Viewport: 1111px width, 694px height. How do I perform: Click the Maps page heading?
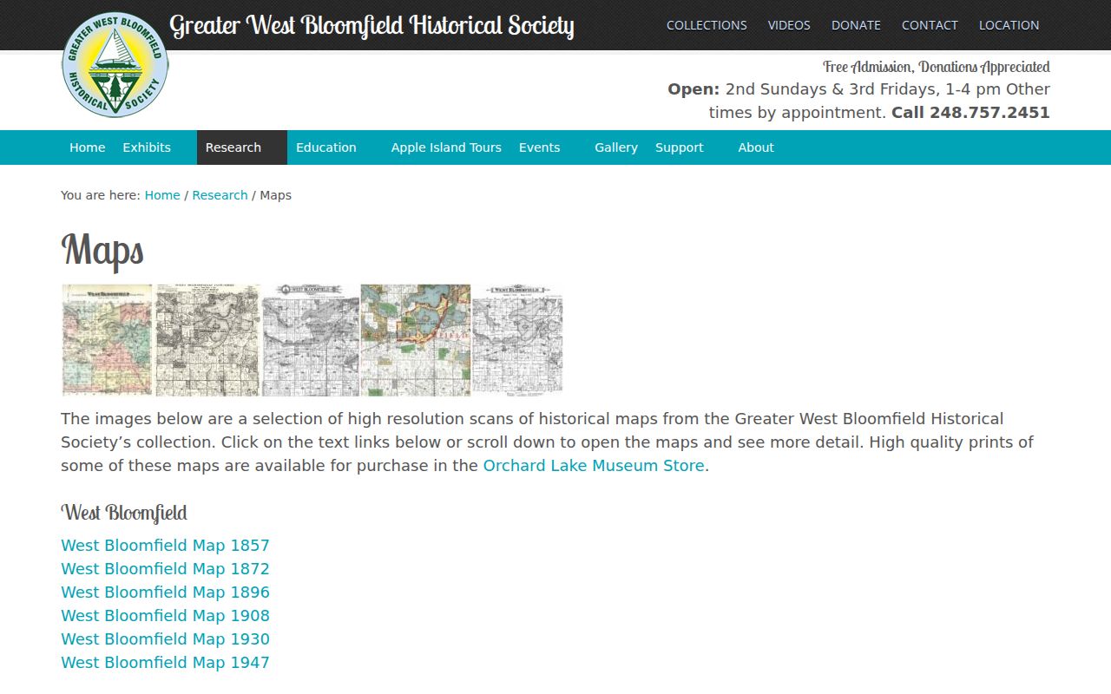point(102,250)
